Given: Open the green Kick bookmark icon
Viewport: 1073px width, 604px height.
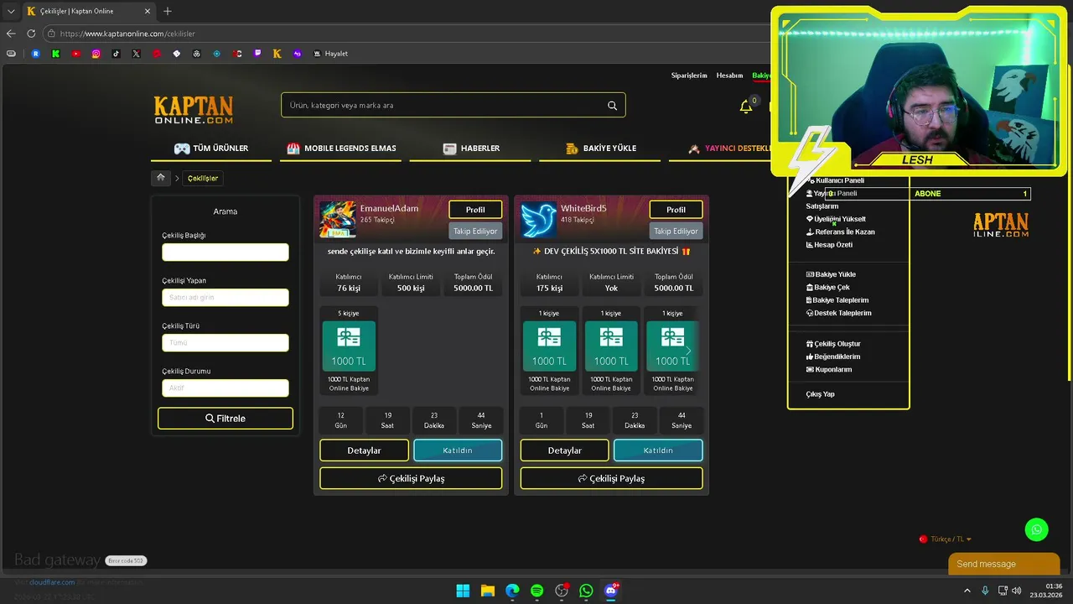Looking at the screenshot, I should 55,54.
